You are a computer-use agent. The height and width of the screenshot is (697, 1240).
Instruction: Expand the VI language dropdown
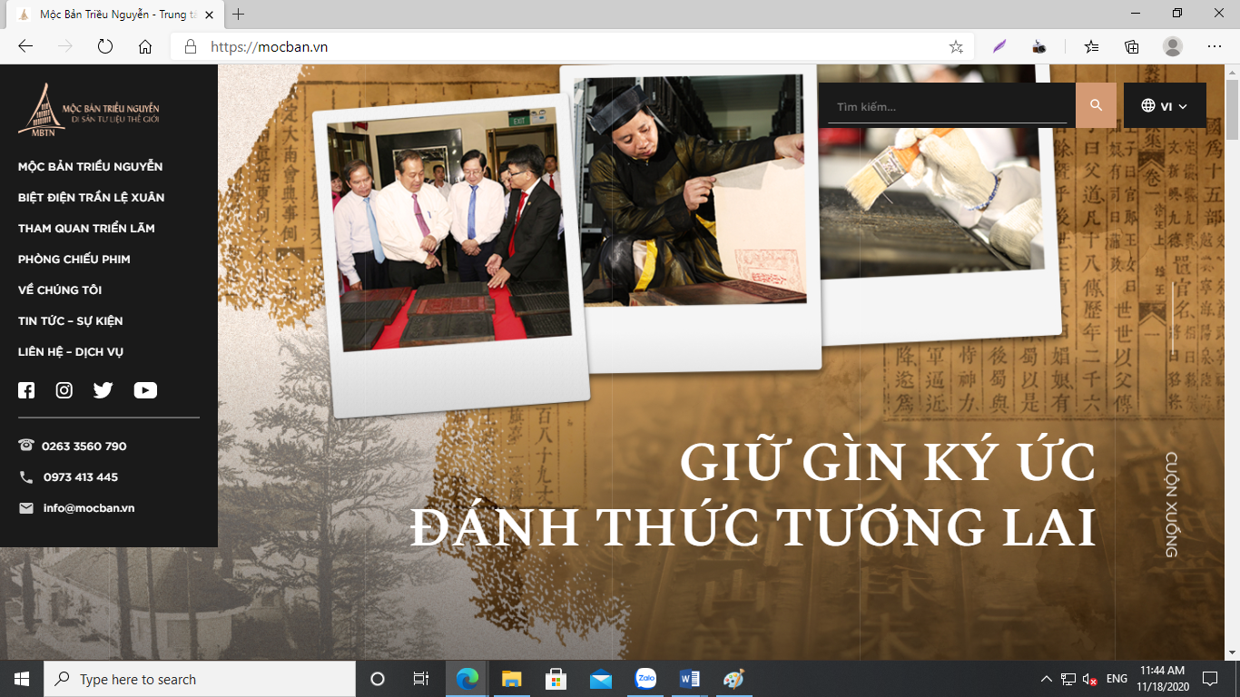click(x=1165, y=106)
